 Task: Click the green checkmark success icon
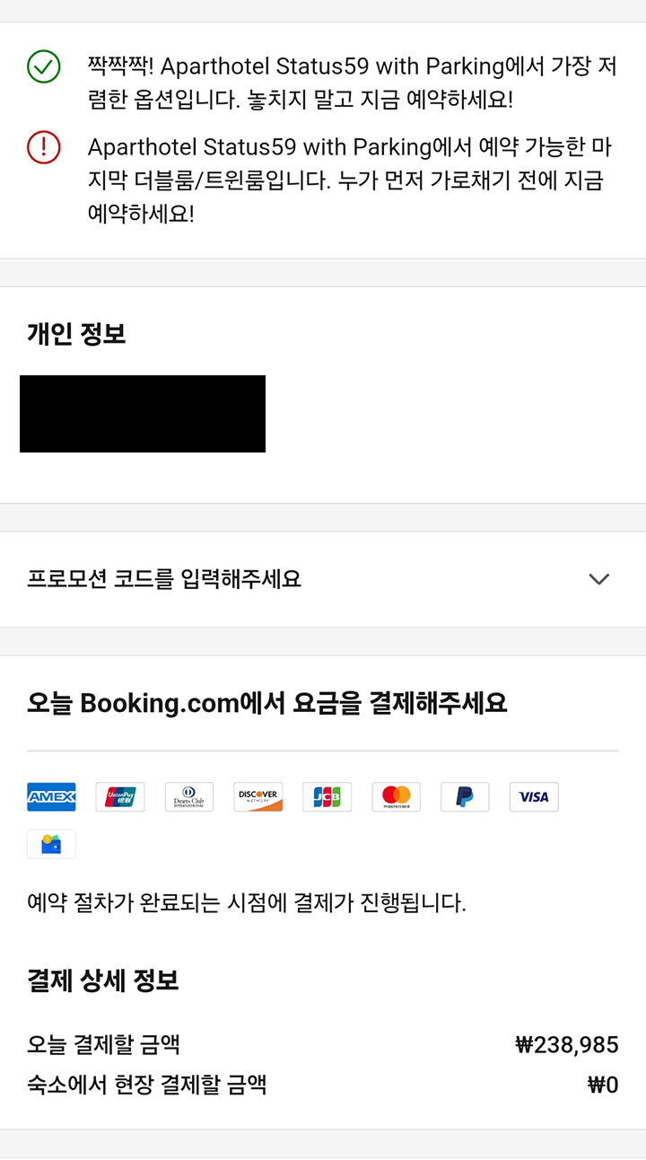pyautogui.click(x=43, y=66)
